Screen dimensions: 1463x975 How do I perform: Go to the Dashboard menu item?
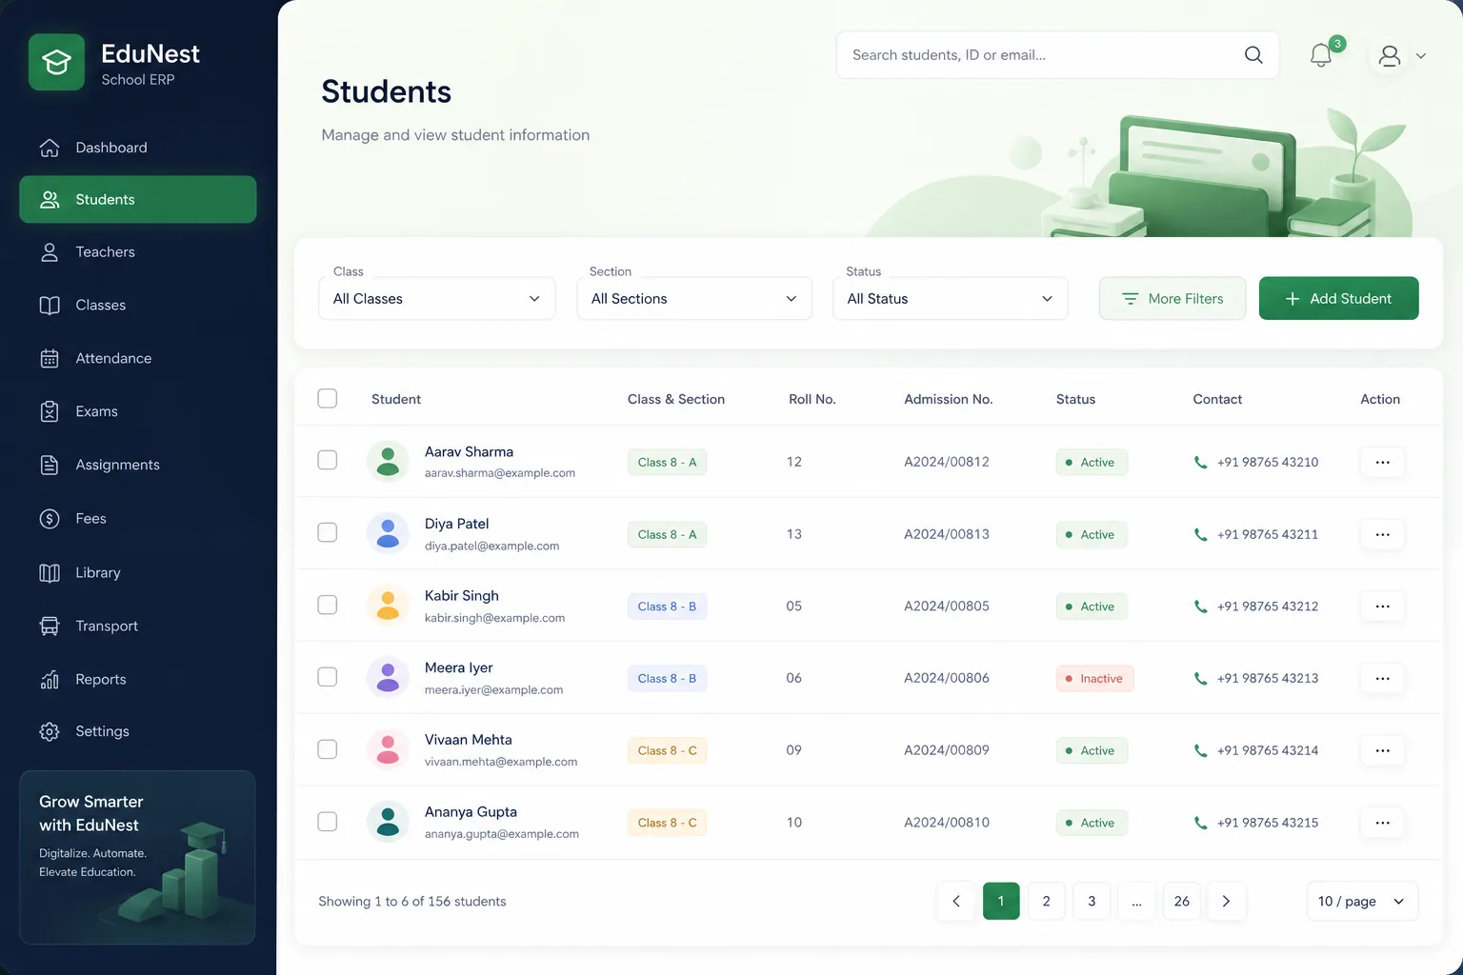(x=138, y=148)
